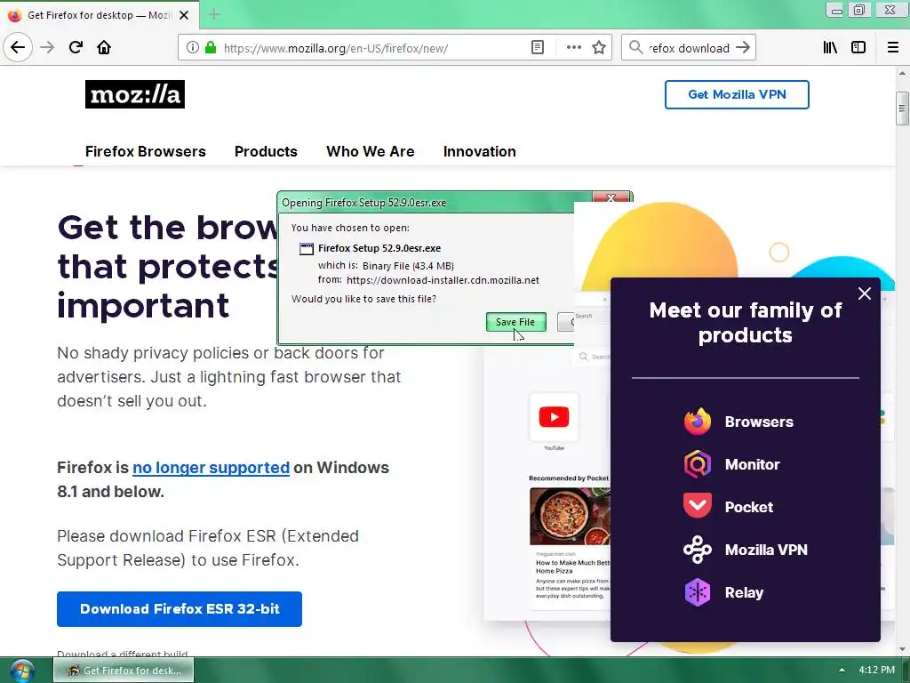
Task: Toggle reader view in address bar
Action: point(538,48)
